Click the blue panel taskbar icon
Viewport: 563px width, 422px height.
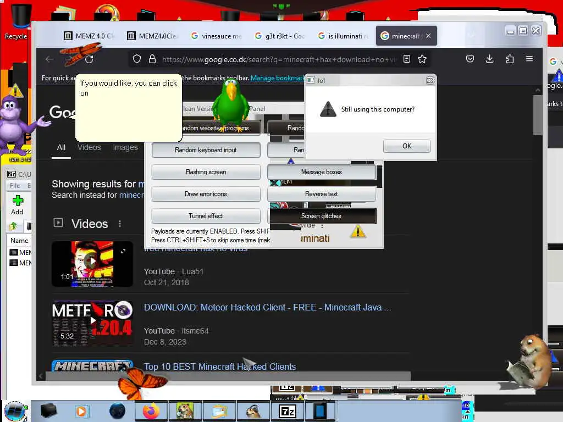tap(319, 411)
